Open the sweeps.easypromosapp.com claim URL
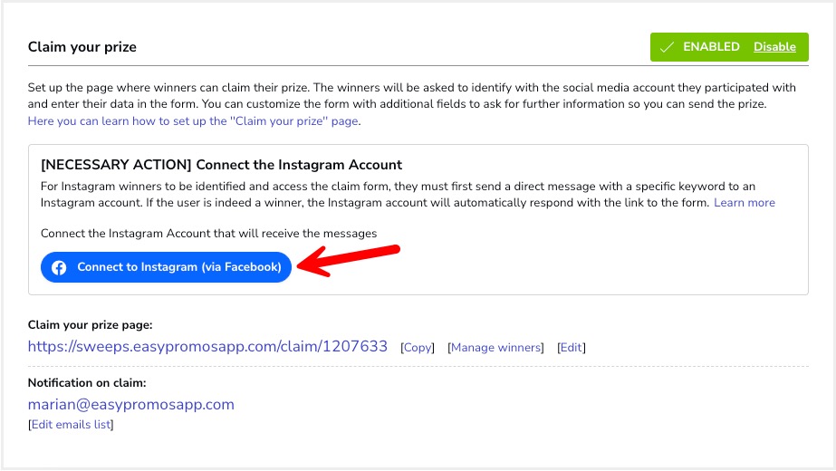 [x=207, y=347]
